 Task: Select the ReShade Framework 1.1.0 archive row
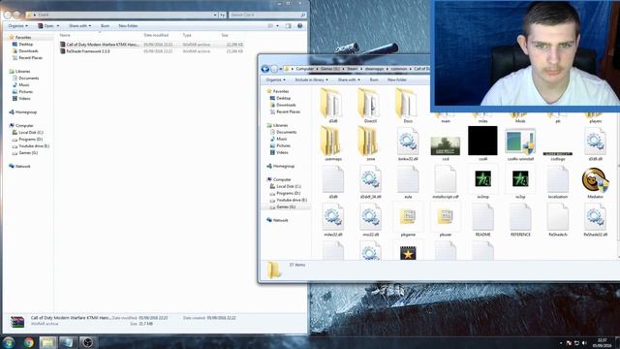pos(151,51)
